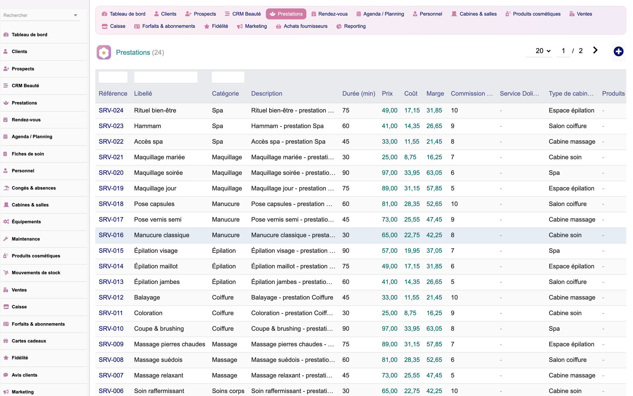The image size is (633, 396).
Task: Open the SRV-024 reference link
Action: click(x=111, y=110)
